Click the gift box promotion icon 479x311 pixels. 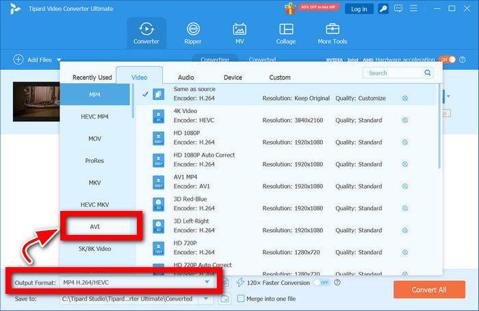pos(290,8)
